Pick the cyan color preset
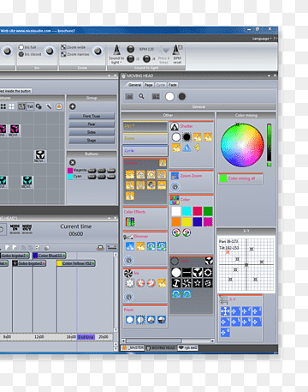The width and height of the screenshot is (308, 392). pos(187,211)
